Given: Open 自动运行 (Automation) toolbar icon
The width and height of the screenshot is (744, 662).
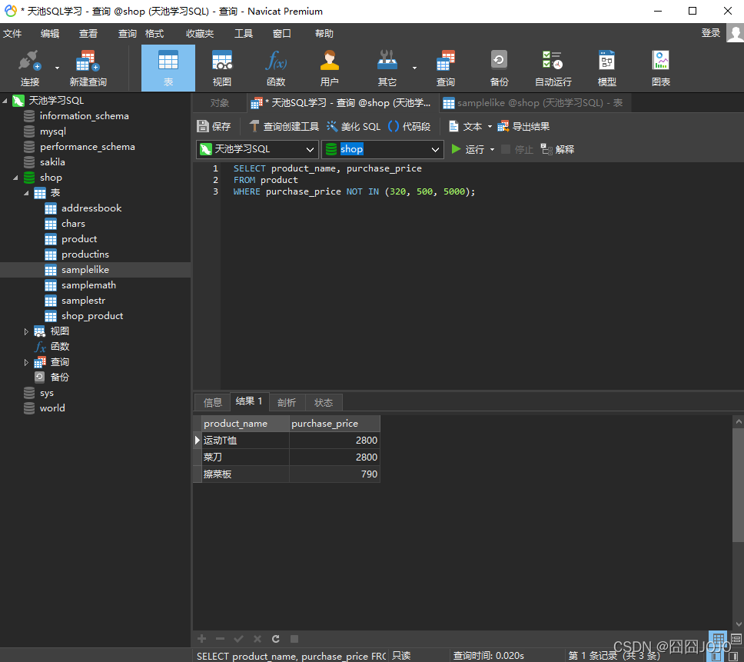Looking at the screenshot, I should (x=553, y=68).
